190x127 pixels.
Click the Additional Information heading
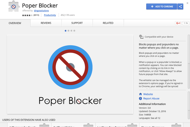(x=152, y=104)
